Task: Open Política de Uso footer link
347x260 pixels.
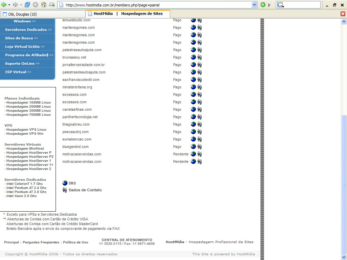Action: tap(76, 242)
